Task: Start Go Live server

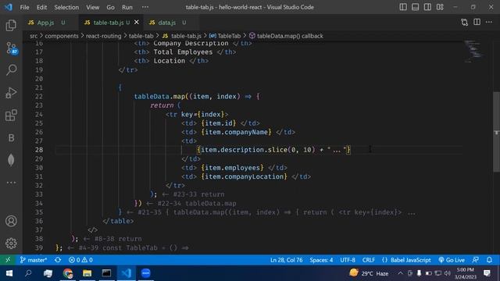Action: coord(452,260)
